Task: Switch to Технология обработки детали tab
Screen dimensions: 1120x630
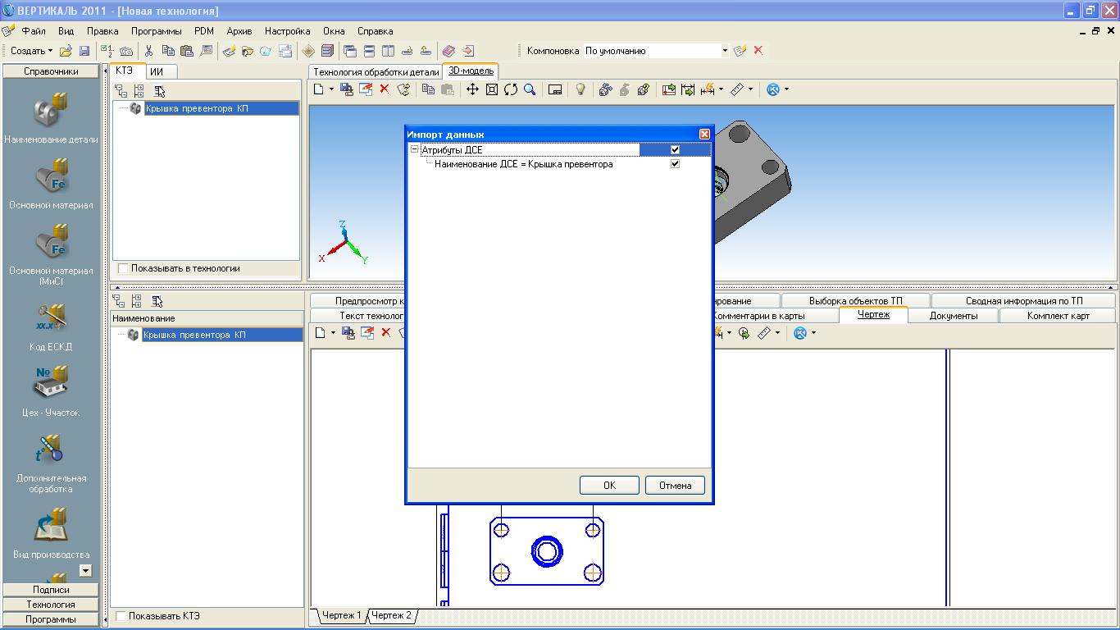Action: [376, 71]
